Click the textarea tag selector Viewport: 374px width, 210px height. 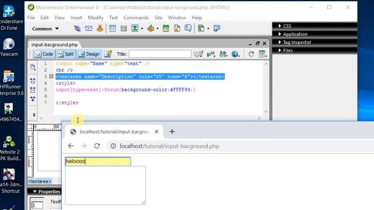[x=40, y=181]
